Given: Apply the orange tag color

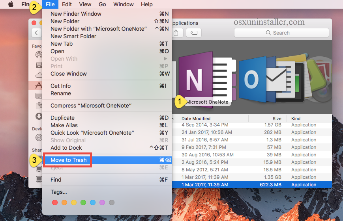Looking at the screenshot, I should [64, 202].
